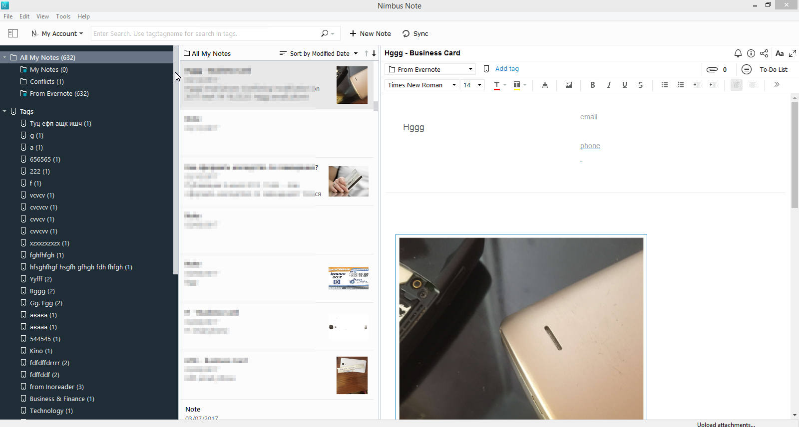Viewport: 799px width, 427px height.
Task: Share the note via share icon
Action: coord(764,53)
